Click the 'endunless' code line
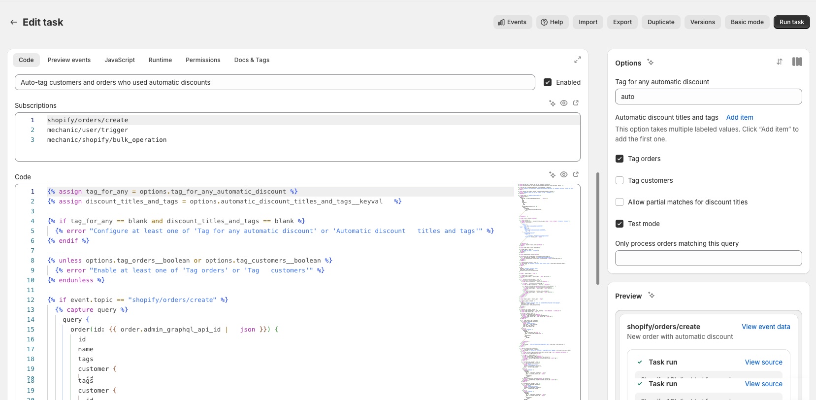 [76, 280]
